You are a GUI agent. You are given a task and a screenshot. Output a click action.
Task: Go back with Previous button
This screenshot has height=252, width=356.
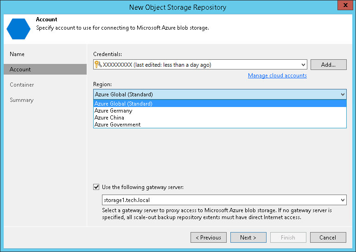click(209, 238)
